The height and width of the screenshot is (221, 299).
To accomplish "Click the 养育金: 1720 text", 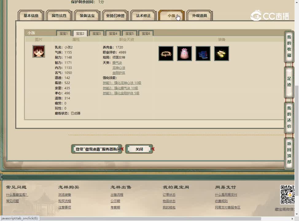I will click(x=113, y=47).
